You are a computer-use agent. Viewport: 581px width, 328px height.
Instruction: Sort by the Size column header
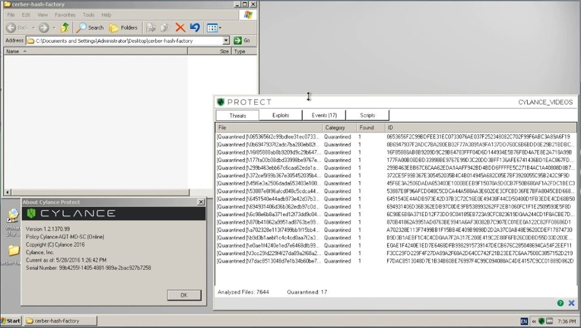[210, 52]
